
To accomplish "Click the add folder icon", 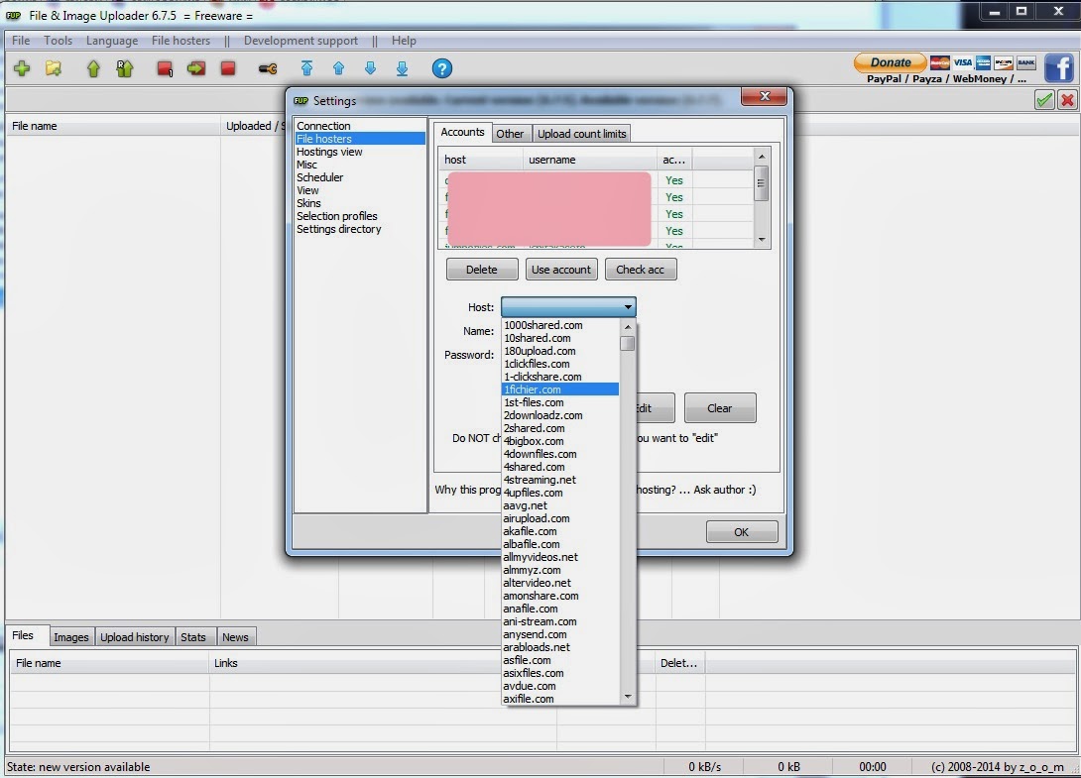I will click(x=54, y=68).
